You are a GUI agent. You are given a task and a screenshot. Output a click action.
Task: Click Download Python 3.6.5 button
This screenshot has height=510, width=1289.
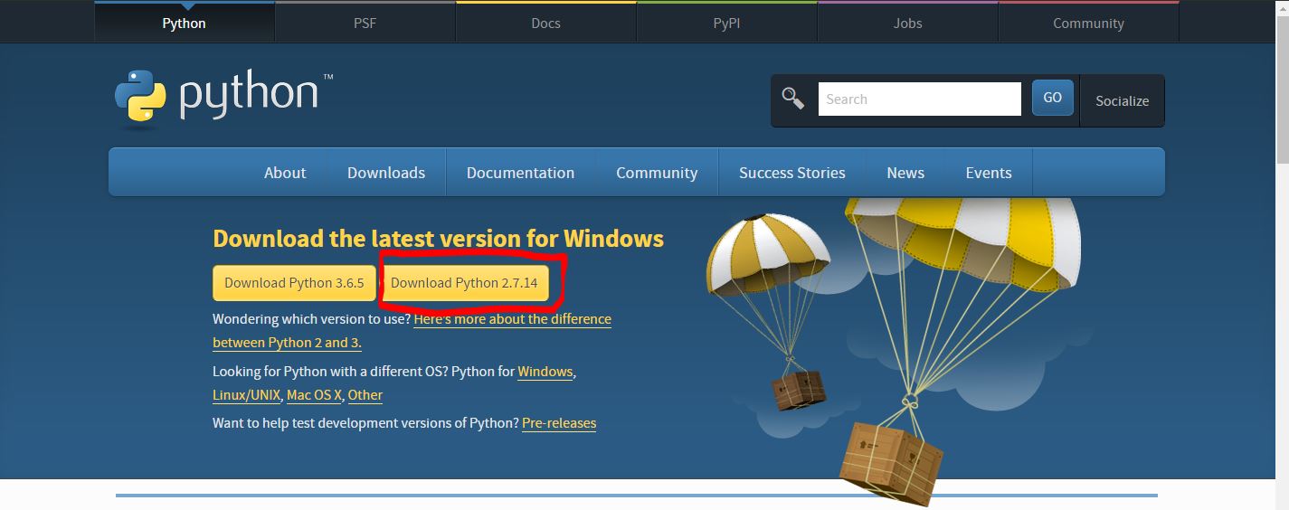point(294,283)
